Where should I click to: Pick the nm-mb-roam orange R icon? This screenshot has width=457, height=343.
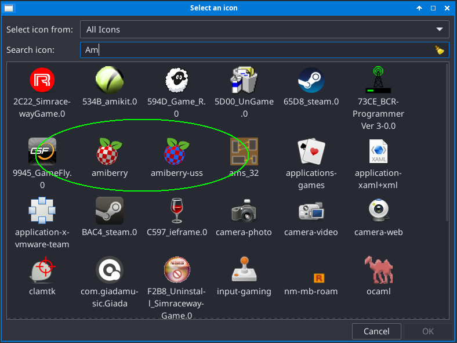318,278
